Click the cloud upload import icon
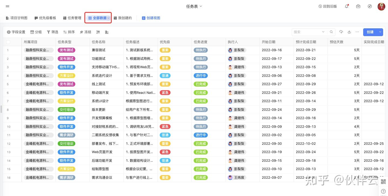The height and width of the screenshot is (196, 388). [x=341, y=32]
